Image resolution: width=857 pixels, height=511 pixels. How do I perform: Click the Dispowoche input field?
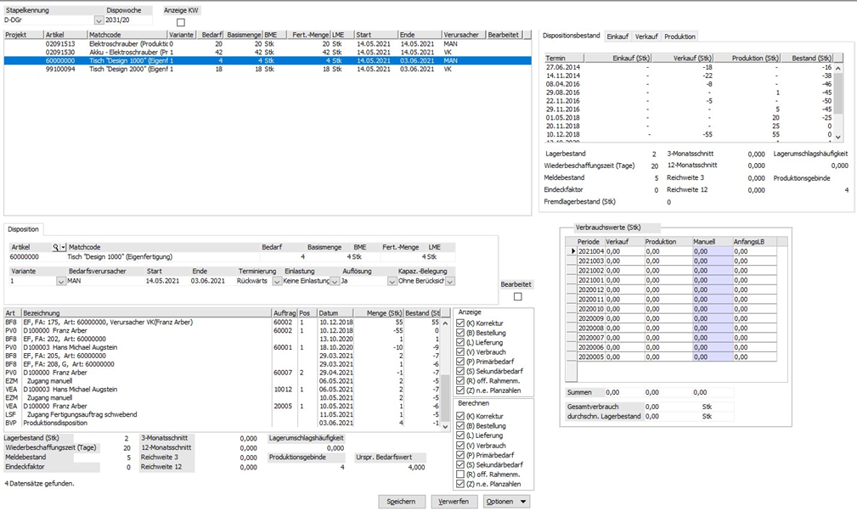130,20
